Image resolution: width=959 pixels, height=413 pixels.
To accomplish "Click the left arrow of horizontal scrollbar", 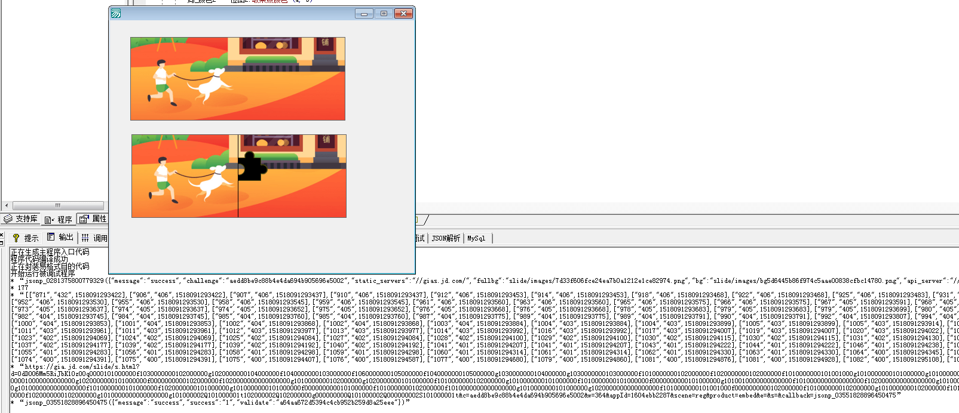I will tap(6, 205).
